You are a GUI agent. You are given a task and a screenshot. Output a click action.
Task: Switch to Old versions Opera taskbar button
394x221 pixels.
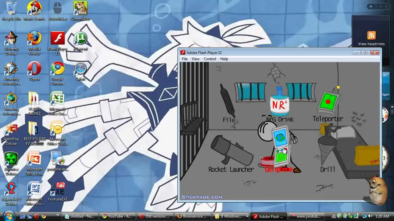click(x=155, y=216)
